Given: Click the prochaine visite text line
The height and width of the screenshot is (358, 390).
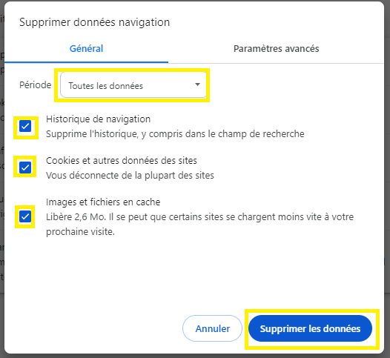Looking at the screenshot, I should (x=80, y=232).
